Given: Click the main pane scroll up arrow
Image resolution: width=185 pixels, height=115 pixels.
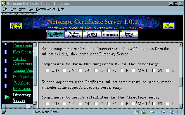Looking at the screenshot, I should click(181, 44).
